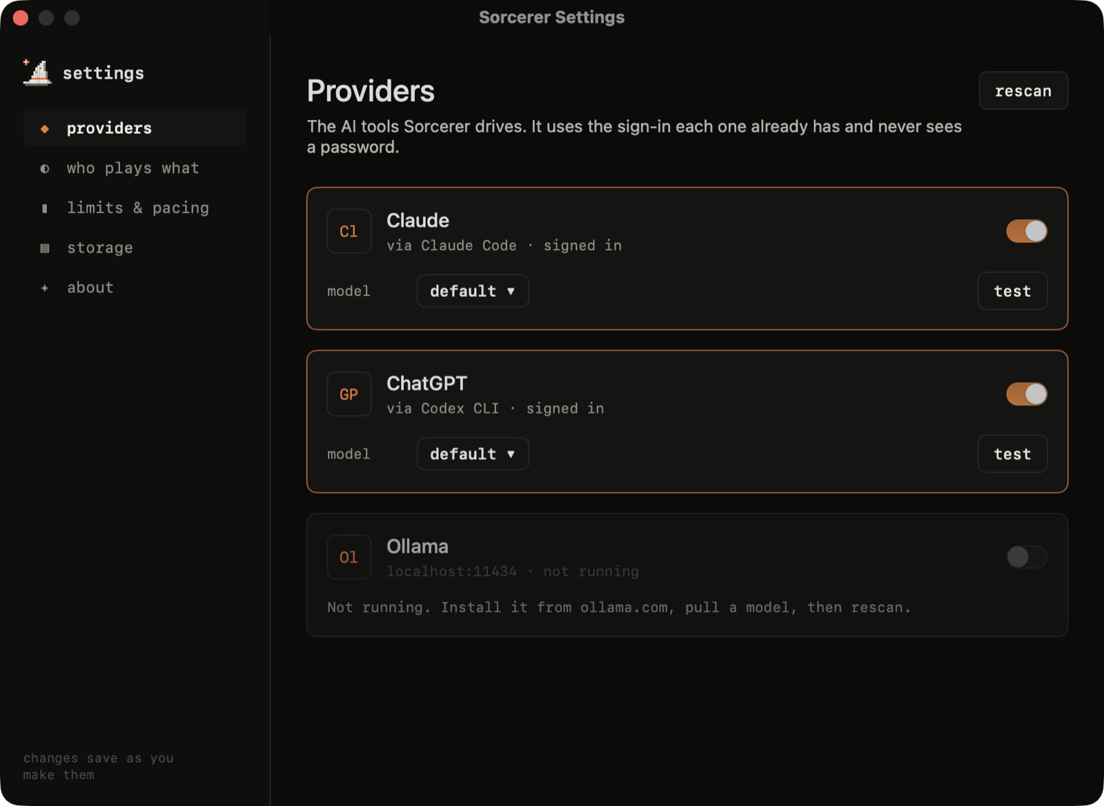The height and width of the screenshot is (806, 1104).
Task: Click the rescan button
Action: click(1023, 91)
